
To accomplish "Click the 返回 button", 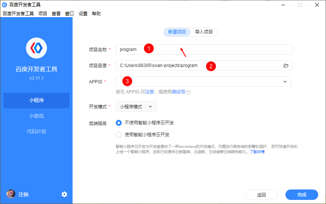I will pos(262,195).
